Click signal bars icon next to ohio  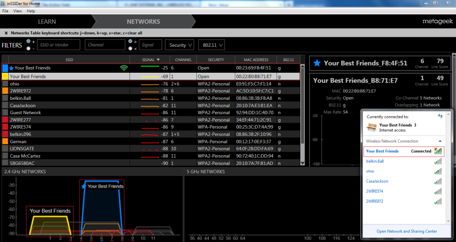pos(438,171)
